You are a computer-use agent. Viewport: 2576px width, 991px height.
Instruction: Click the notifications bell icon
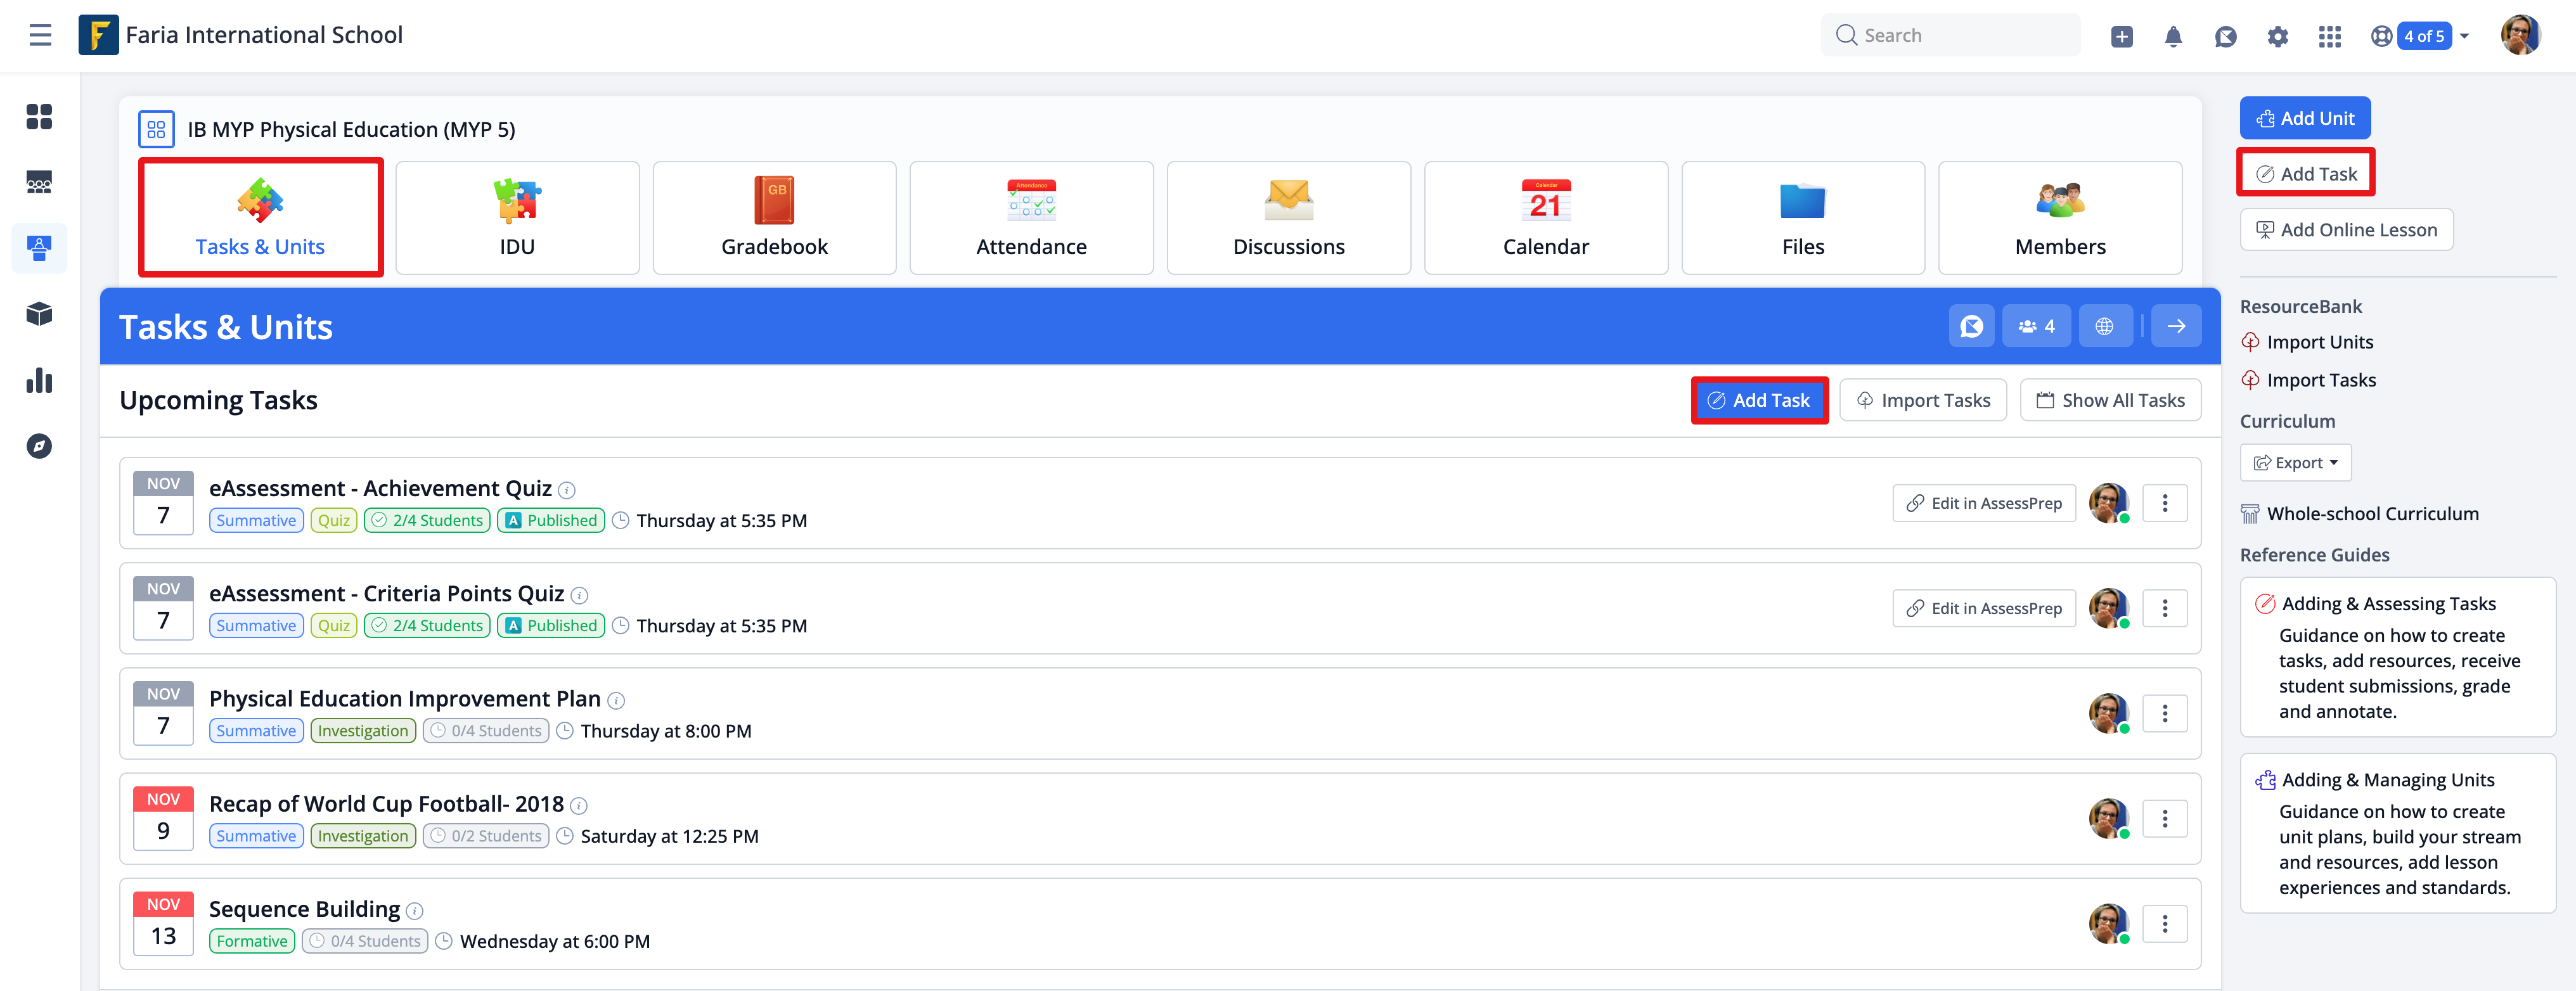(x=2173, y=37)
